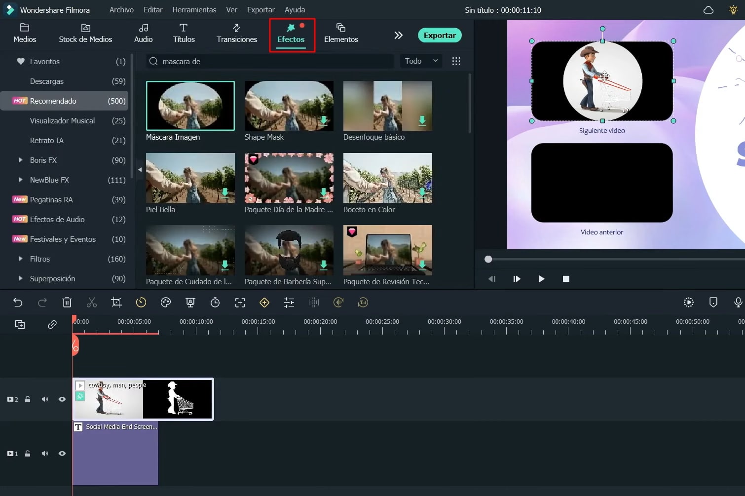Select the Recomendado category
The width and height of the screenshot is (745, 496).
coord(65,101)
